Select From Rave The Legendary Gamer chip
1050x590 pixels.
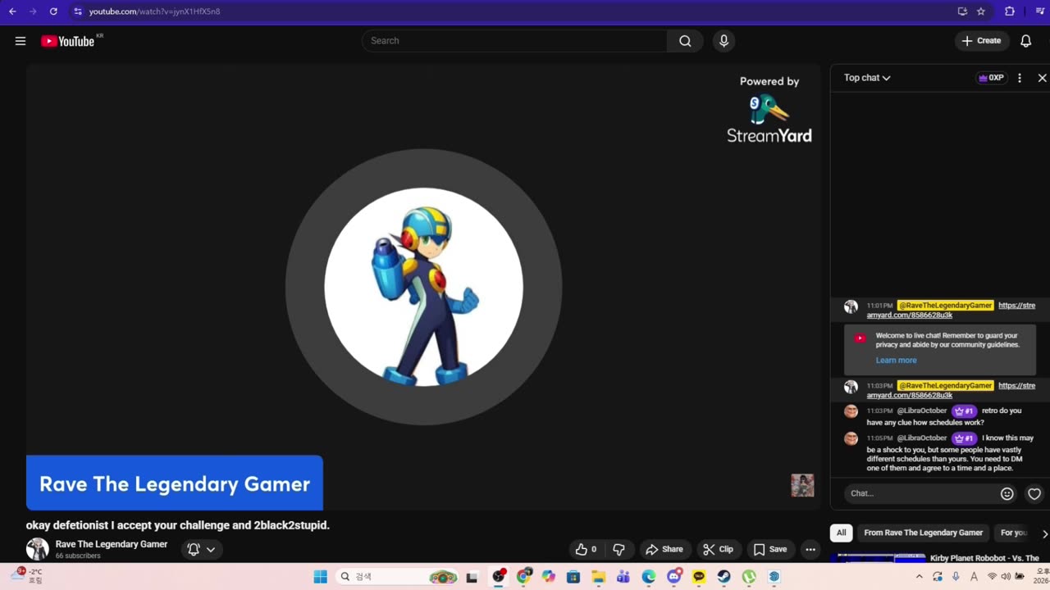pos(923,533)
